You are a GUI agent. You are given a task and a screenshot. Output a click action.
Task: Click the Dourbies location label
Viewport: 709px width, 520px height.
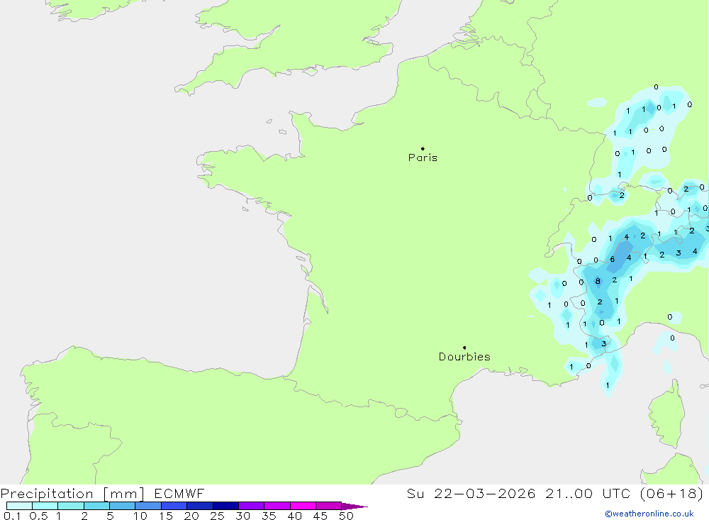(464, 357)
